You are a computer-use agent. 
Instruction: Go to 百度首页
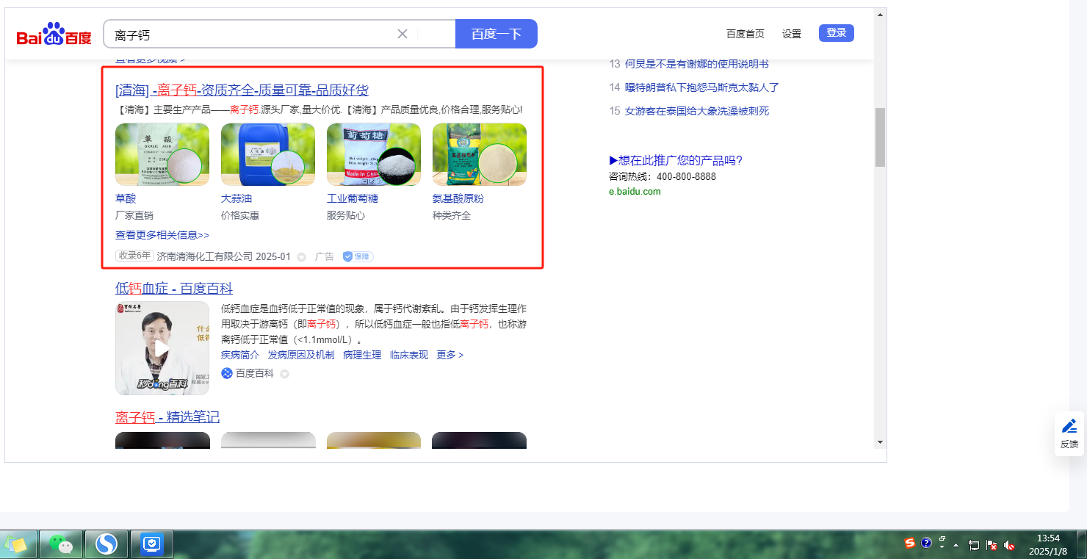click(x=745, y=34)
